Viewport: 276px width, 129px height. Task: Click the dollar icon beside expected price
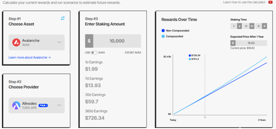233,43
